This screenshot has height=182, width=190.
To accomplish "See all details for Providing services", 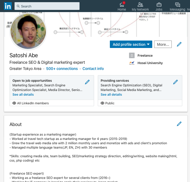I will (111, 94).
